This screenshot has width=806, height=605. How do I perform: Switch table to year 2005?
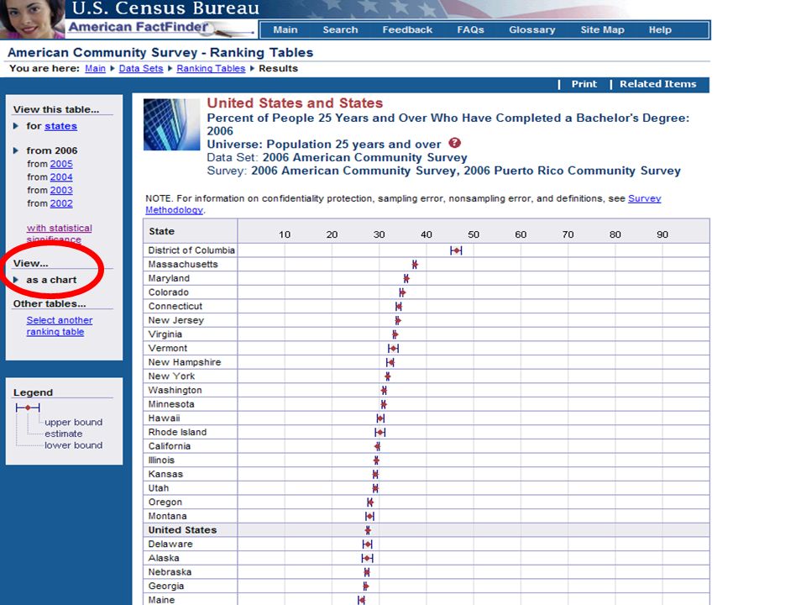click(61, 164)
